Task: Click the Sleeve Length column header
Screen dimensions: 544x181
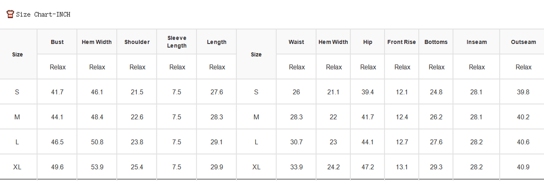Action: click(x=177, y=42)
